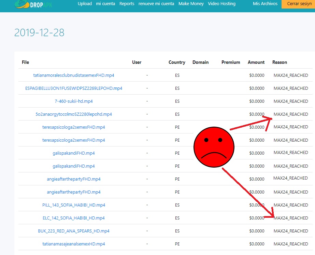The height and width of the screenshot is (255, 315).
Task: Open ESPAGIBELLU3ON1FUSEWIDPSZ2269LEPOHD.mp4 link
Action: [x=74, y=88]
